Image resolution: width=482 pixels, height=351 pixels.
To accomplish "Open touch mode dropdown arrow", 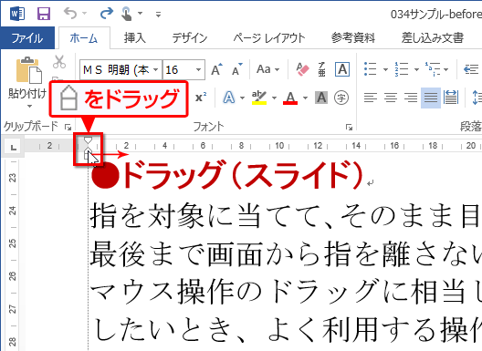I will pos(141,13).
